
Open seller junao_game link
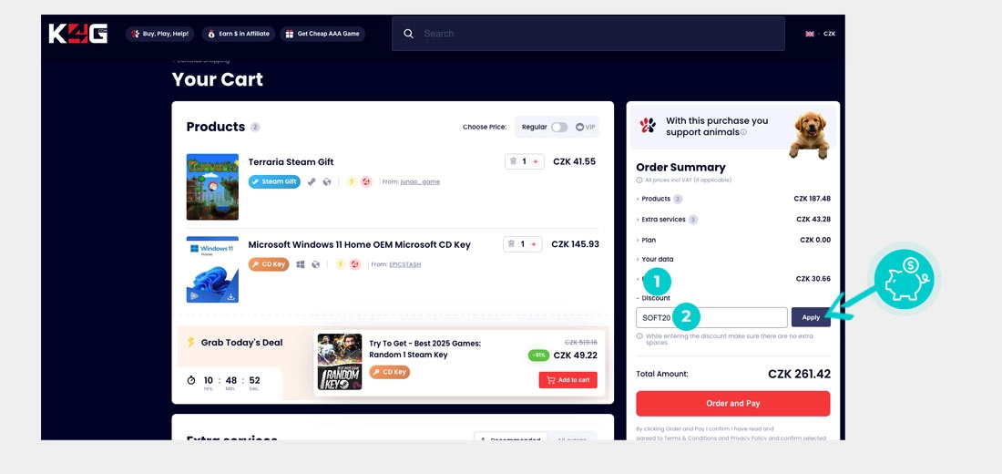(x=420, y=181)
